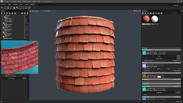Activate the circle selection tool

click(x=23, y=8)
